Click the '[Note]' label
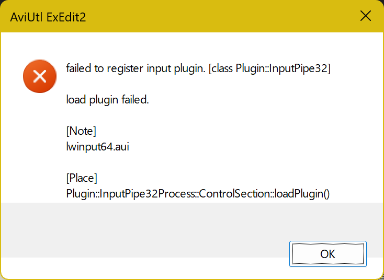Viewport: 384px width, 280px height. (81, 131)
